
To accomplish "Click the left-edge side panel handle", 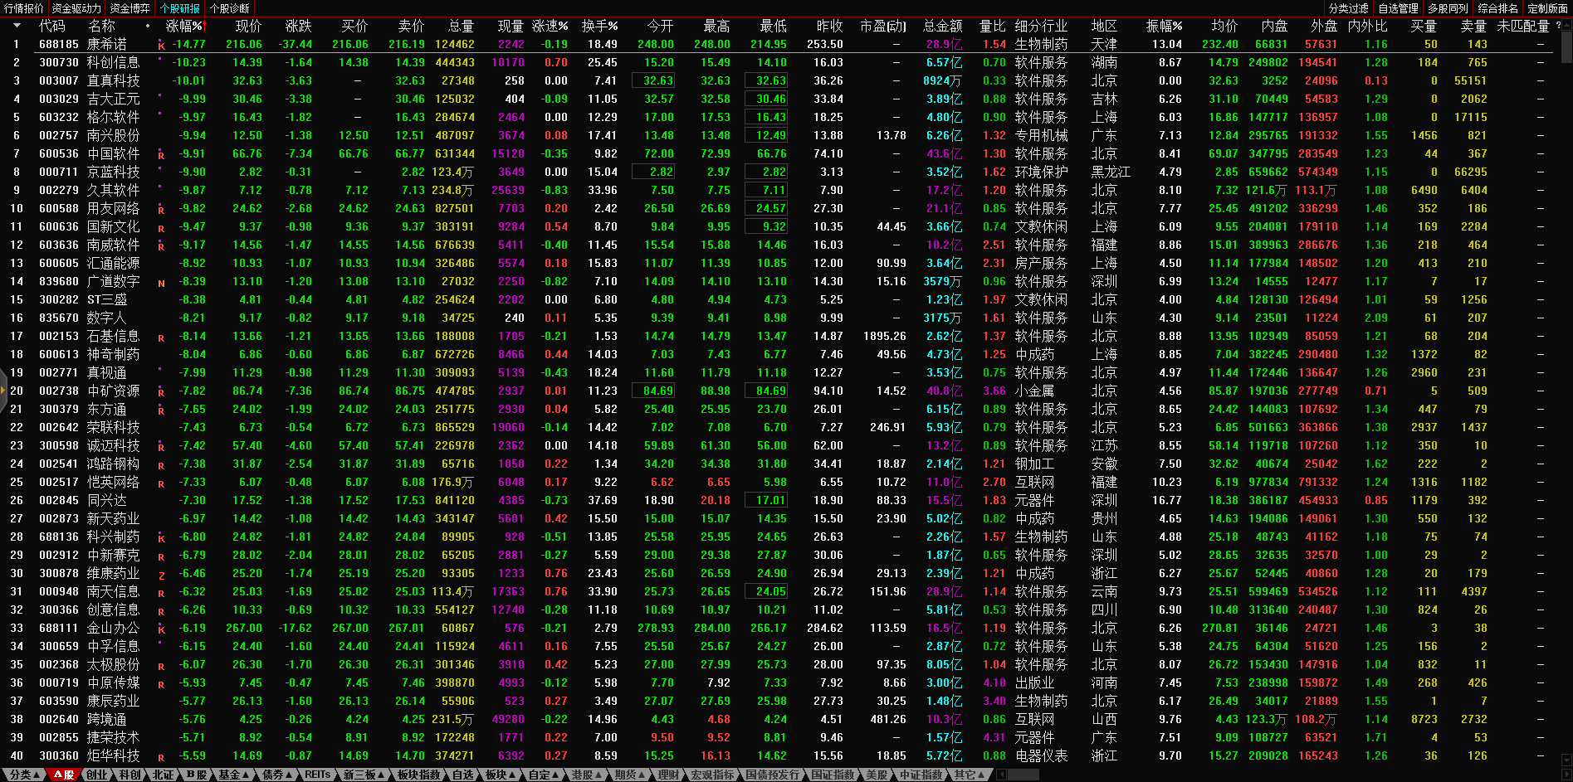I will pyautogui.click(x=3, y=391).
